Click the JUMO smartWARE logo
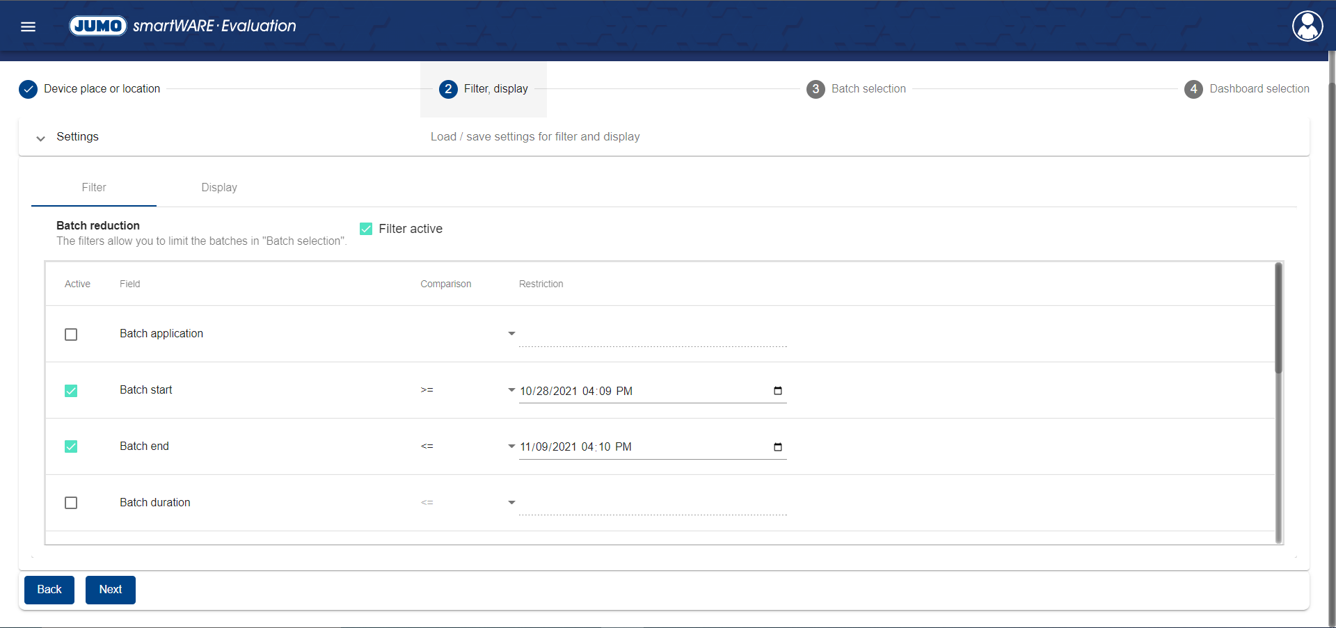The width and height of the screenshot is (1336, 628). tap(183, 26)
